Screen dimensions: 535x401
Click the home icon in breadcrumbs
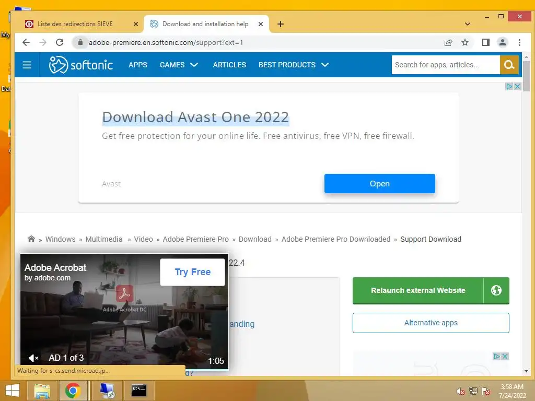31,239
